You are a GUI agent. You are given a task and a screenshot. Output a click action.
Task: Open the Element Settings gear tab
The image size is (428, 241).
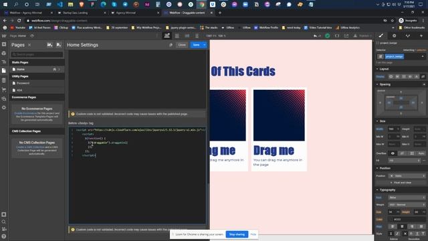pyautogui.click(x=394, y=35)
